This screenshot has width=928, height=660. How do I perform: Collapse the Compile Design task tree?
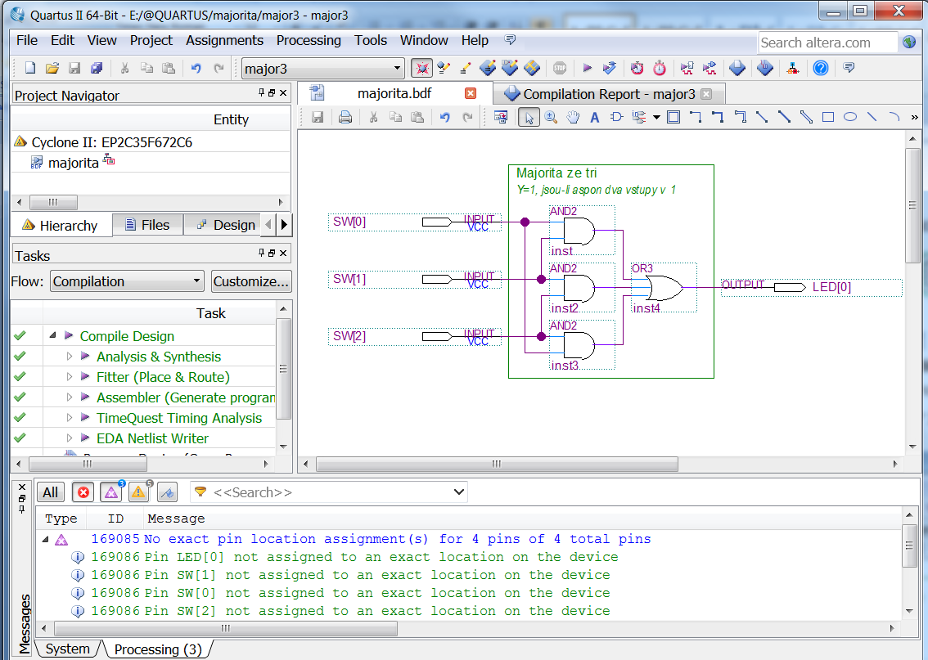coord(52,335)
